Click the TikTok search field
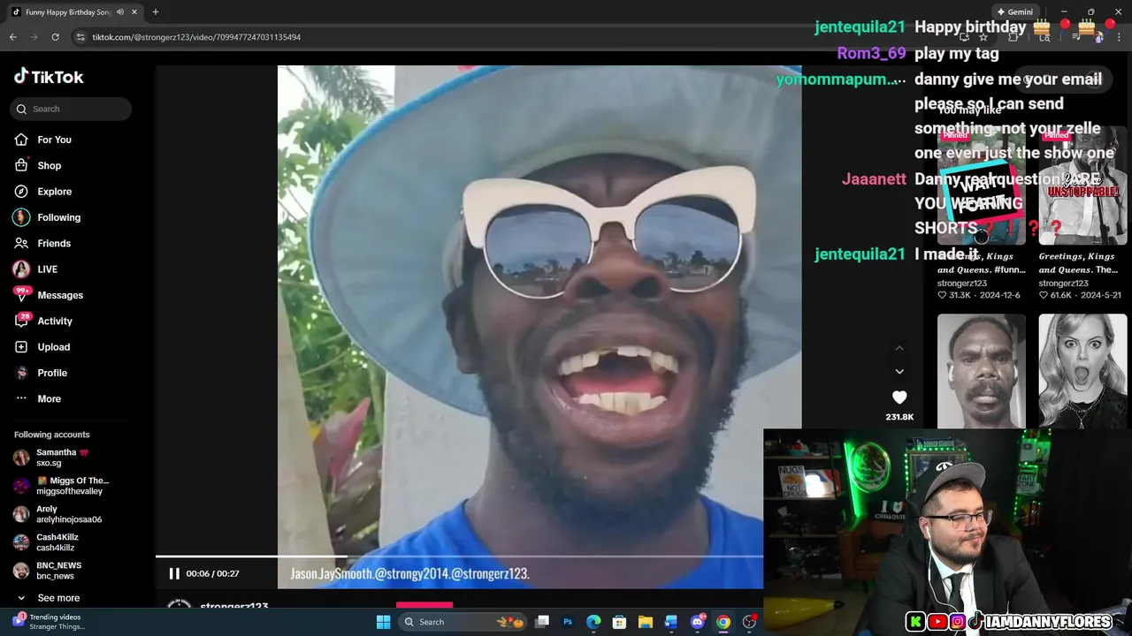This screenshot has width=1132, height=636. pos(71,109)
